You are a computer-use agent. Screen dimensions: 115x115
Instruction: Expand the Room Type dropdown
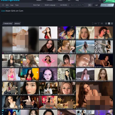(37, 5)
